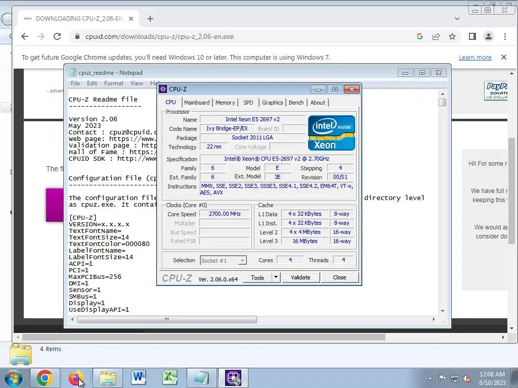Open Notepad File menu
Viewport: 518px width, 388px height.
click(x=75, y=83)
